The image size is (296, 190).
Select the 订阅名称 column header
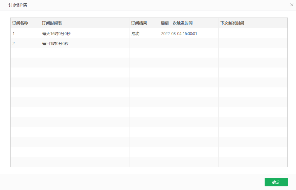point(25,23)
